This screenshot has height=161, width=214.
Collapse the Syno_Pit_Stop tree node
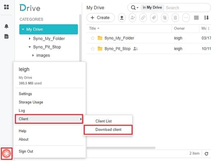coord(30,47)
